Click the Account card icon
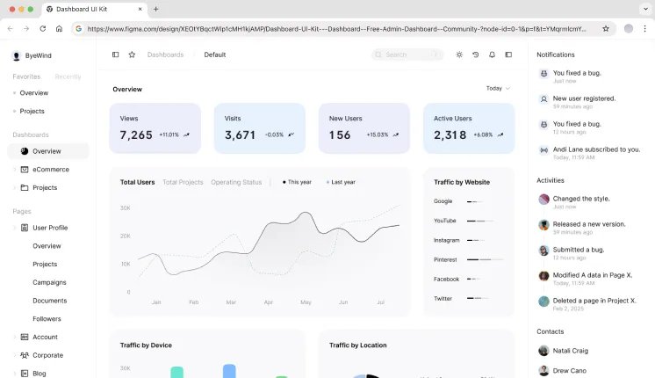The width and height of the screenshot is (655, 378). coord(25,337)
